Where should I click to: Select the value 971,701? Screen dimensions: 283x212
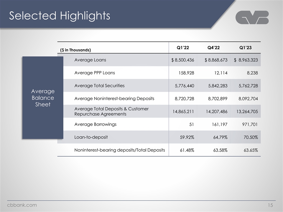(x=250, y=124)
